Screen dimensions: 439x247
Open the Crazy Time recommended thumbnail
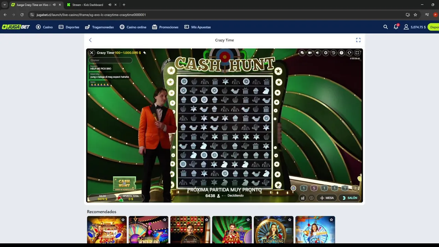point(232,230)
